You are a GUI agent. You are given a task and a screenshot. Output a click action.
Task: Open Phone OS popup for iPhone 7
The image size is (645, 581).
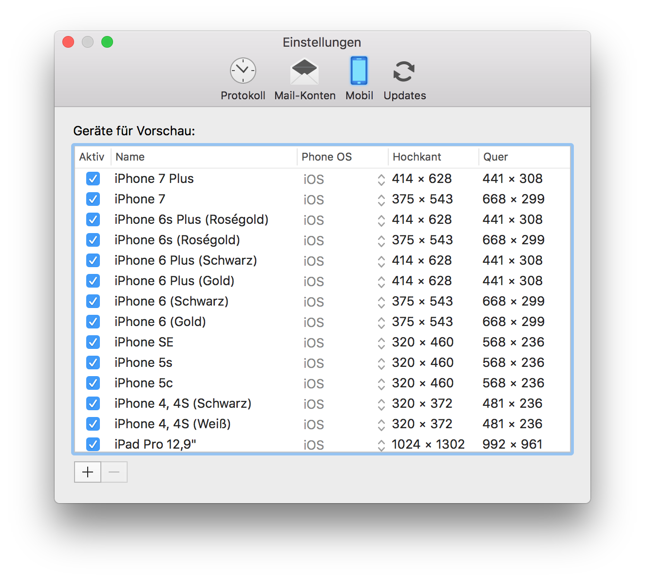(x=343, y=200)
